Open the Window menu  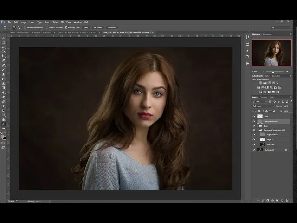coord(77,22)
